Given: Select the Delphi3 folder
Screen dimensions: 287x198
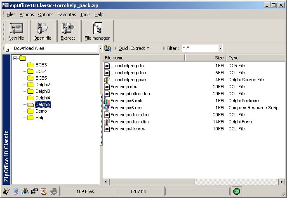Looking at the screenshot, I should point(42,91).
